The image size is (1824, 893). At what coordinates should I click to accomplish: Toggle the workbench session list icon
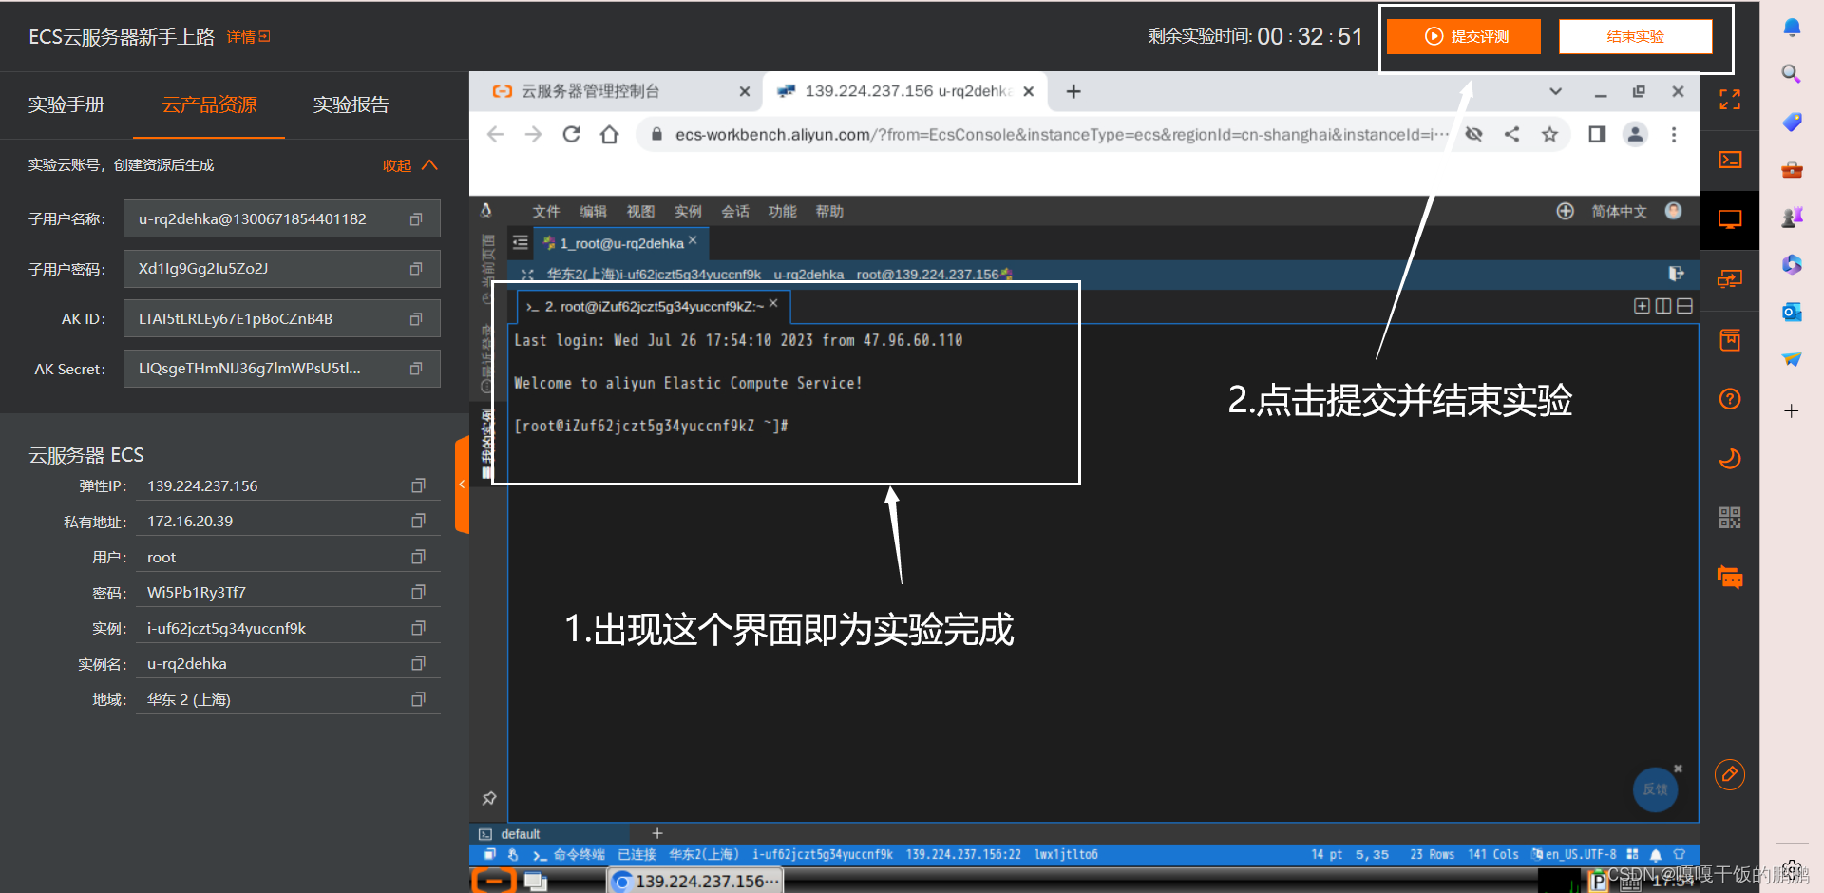click(x=520, y=243)
